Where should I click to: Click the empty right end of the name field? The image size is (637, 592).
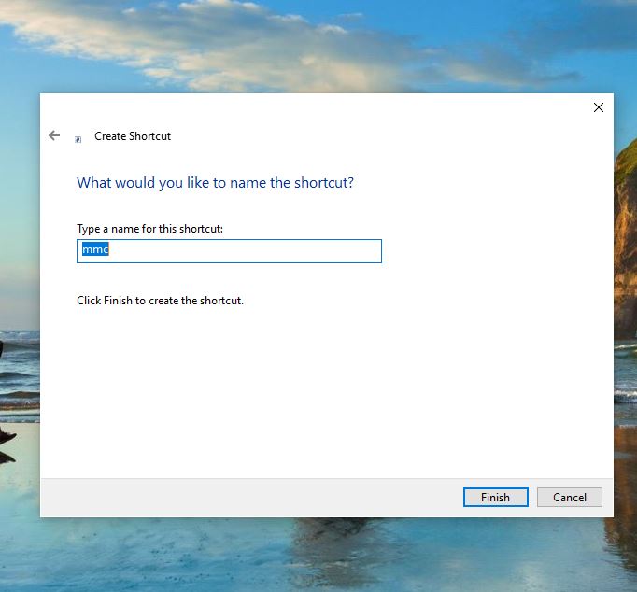click(x=355, y=251)
